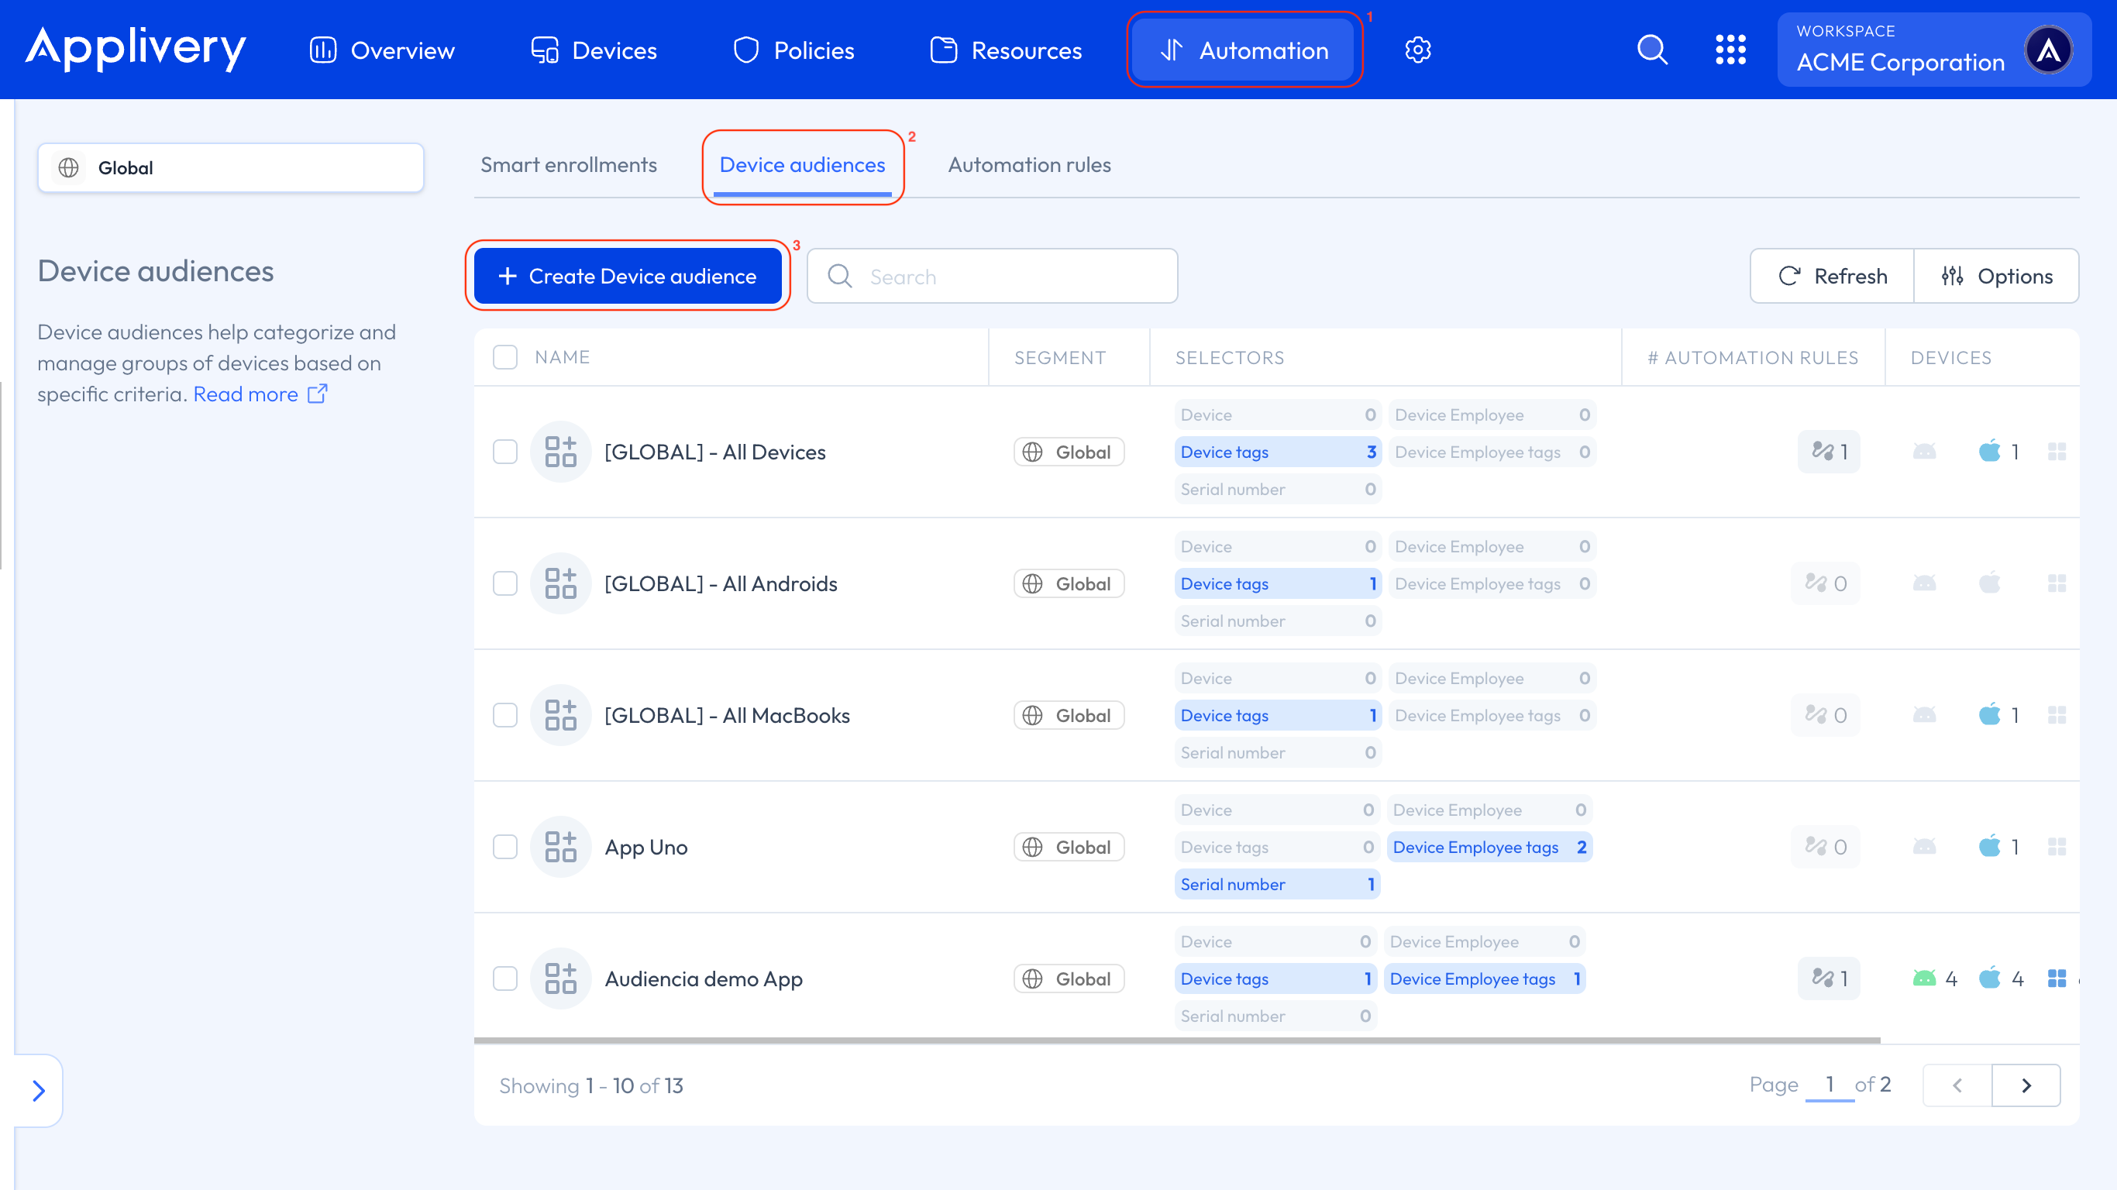Click the Create Device audience button
Screen dimensions: 2117x1190
point(628,276)
